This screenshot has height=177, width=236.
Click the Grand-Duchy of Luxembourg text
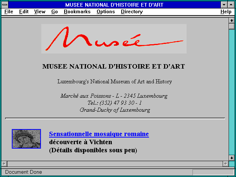pos(115,110)
